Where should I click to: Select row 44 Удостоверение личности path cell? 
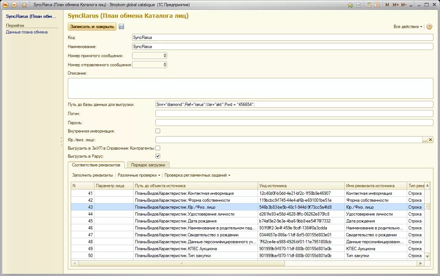point(196,214)
